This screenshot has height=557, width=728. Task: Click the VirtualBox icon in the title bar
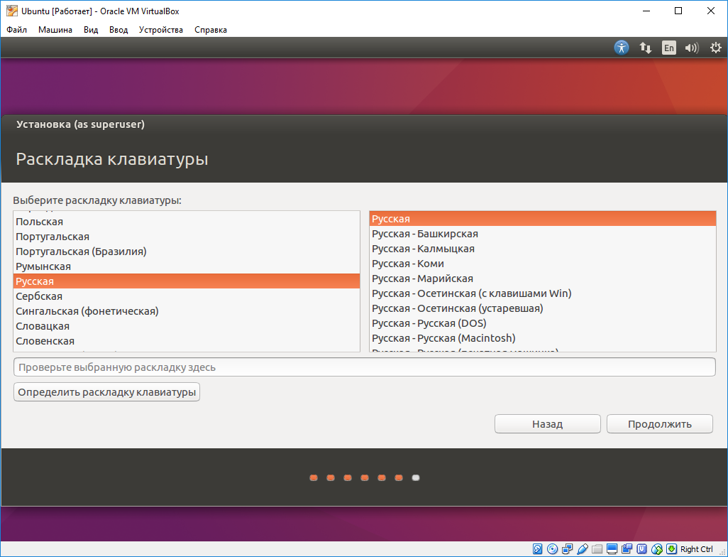pyautogui.click(x=11, y=11)
